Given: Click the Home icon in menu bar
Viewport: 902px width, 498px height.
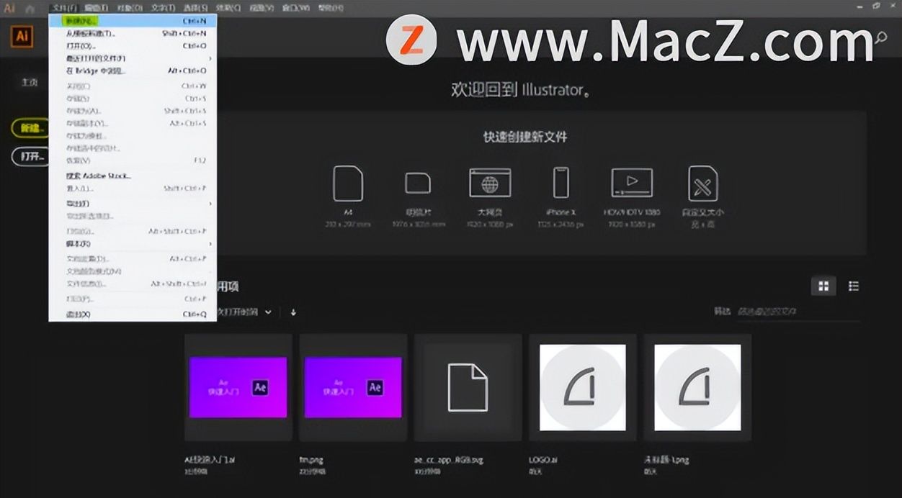Looking at the screenshot, I should coord(30,9).
